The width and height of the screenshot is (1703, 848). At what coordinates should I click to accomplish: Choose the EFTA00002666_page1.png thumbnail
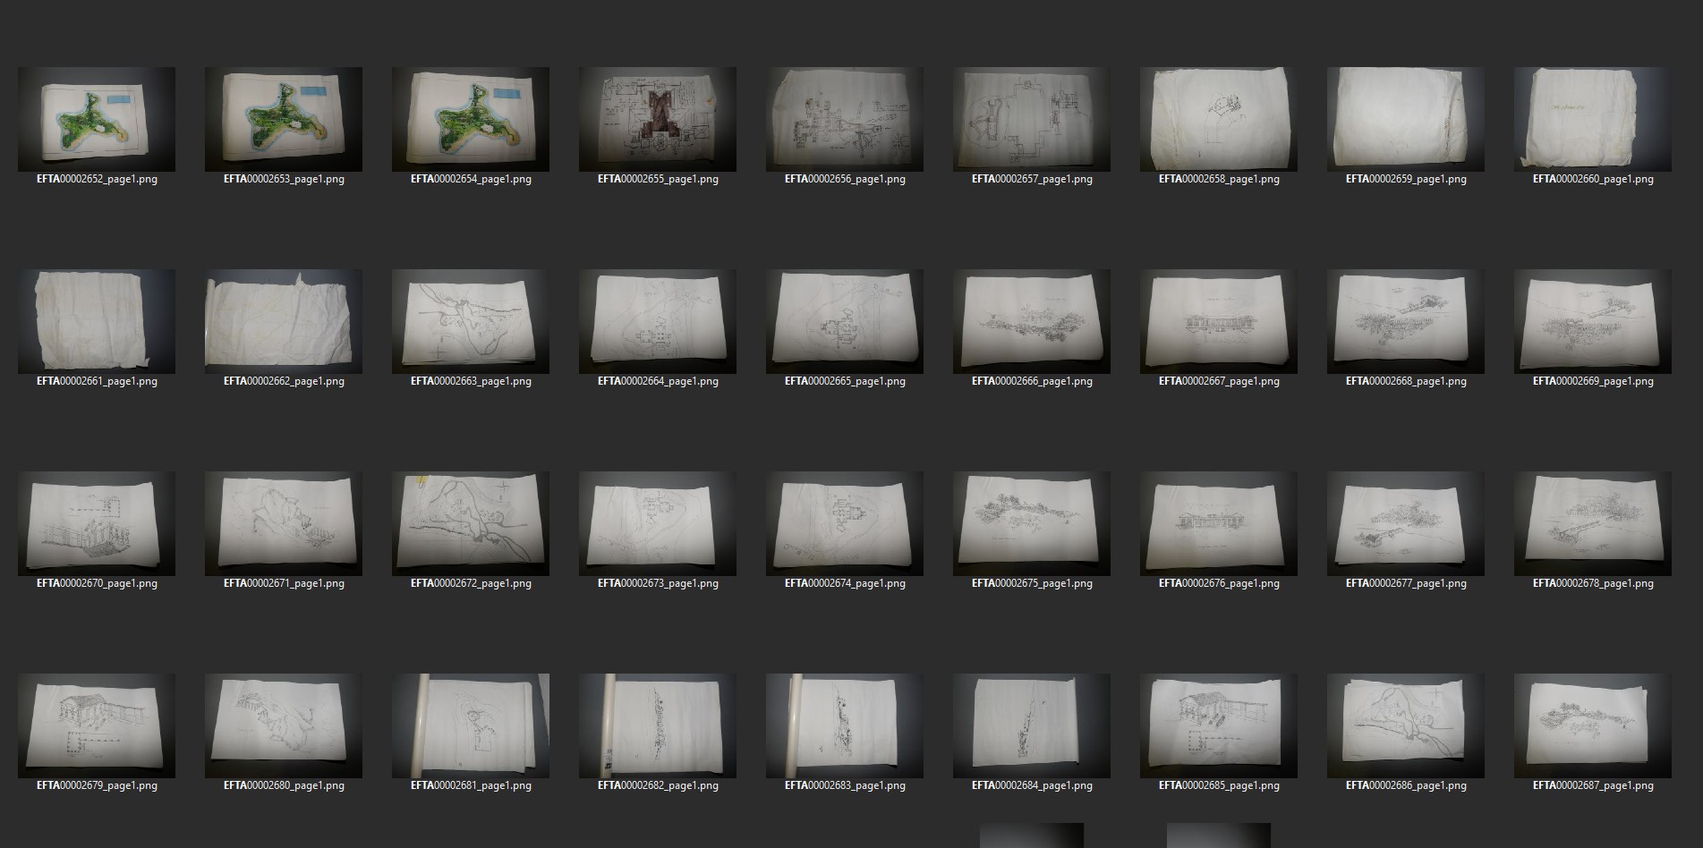tap(1032, 321)
